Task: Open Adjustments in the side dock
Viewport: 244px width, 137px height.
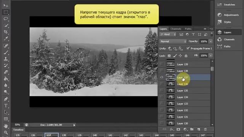Action: tap(228, 15)
